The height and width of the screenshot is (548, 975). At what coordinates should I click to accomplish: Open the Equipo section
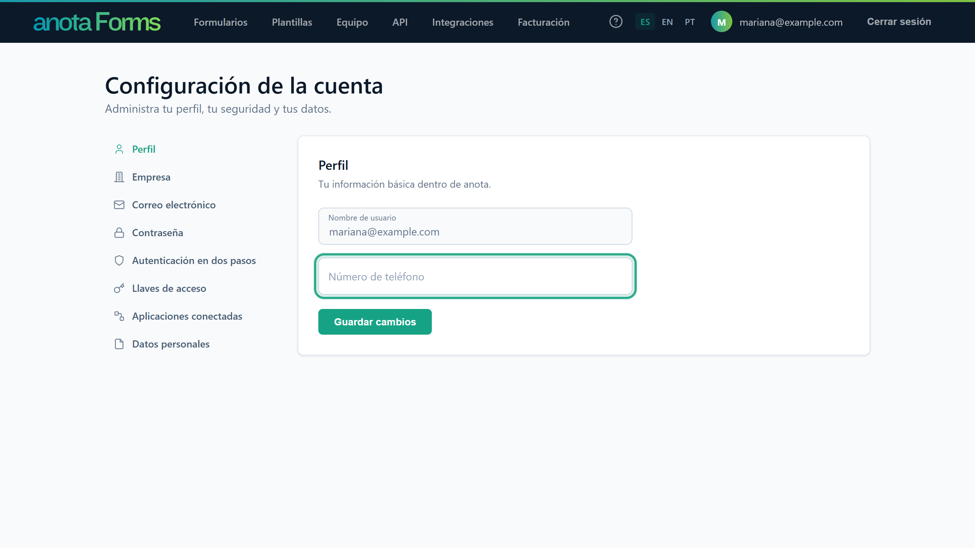click(352, 22)
